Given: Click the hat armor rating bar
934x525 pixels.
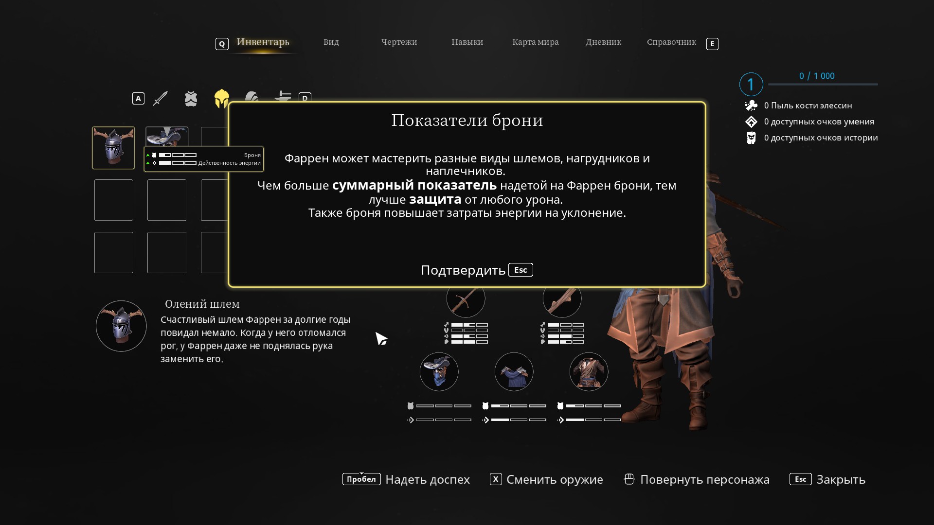Looking at the screenshot, I should coord(444,406).
